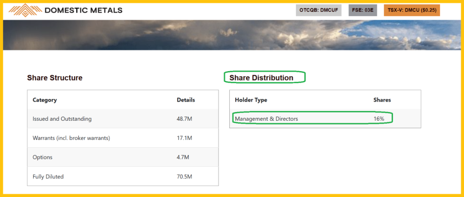
Task: Select the Warrants (incl. broker warrants) row
Action: point(71,138)
